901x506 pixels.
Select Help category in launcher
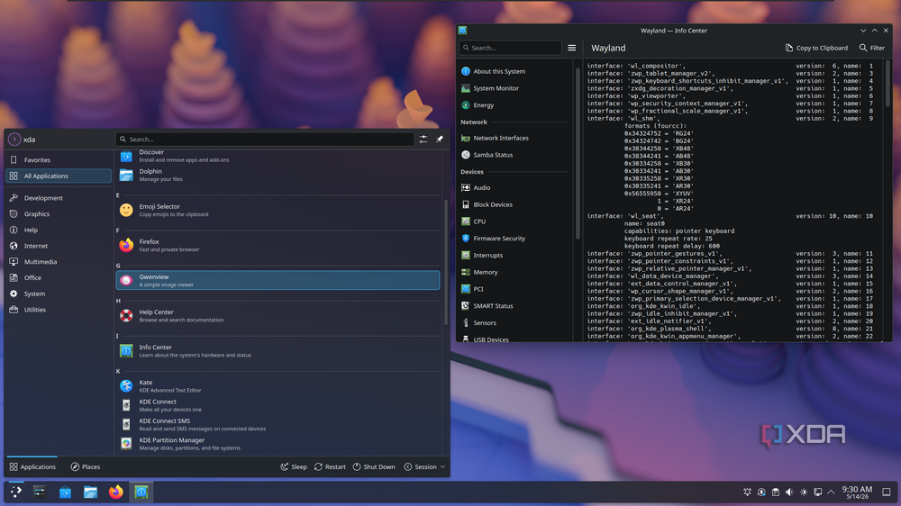pyautogui.click(x=58, y=230)
